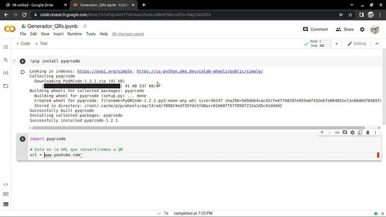This screenshot has width=386, height=217.
Task: Open the tab search dropdown
Action: click(352, 5)
